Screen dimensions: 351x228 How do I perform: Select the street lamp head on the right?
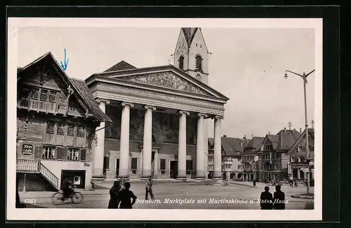287,74
